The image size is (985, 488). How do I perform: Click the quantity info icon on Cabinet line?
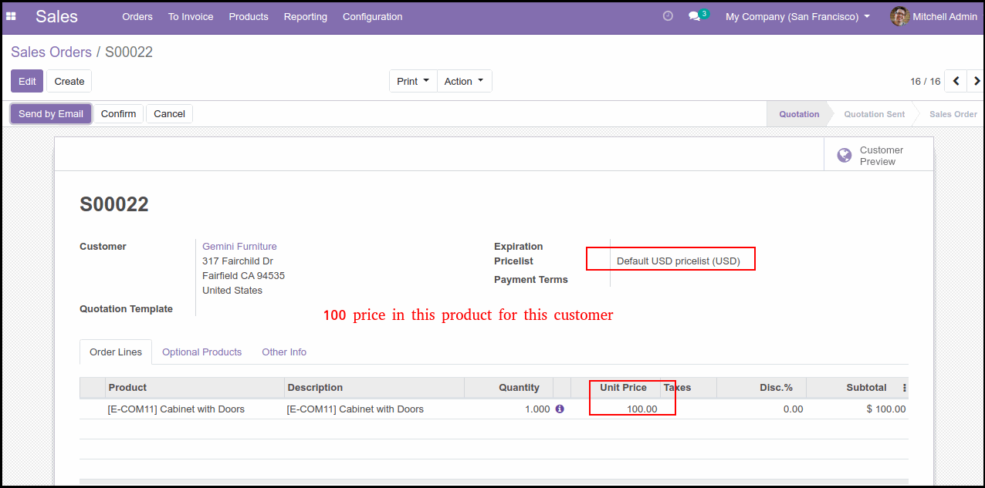(x=560, y=409)
